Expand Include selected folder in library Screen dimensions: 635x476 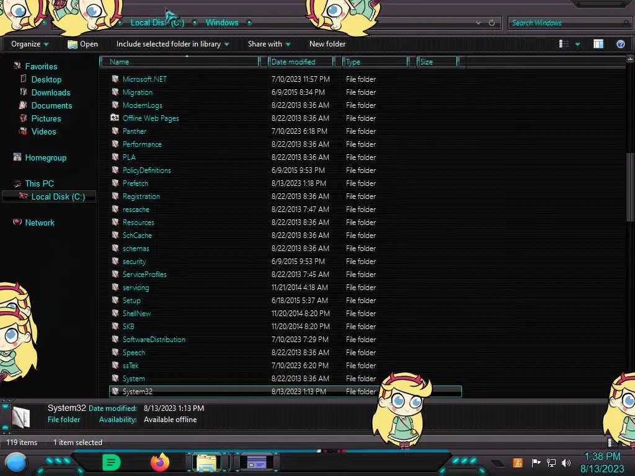point(172,44)
